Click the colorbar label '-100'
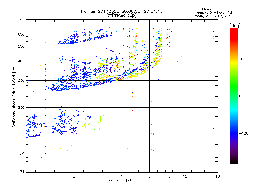Screen dimensions: 256x192 [244, 133]
